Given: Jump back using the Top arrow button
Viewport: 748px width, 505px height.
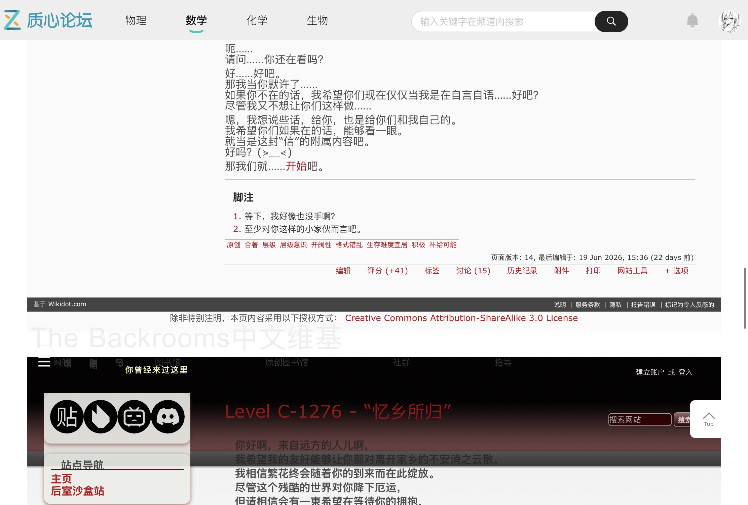Looking at the screenshot, I should 709,419.
